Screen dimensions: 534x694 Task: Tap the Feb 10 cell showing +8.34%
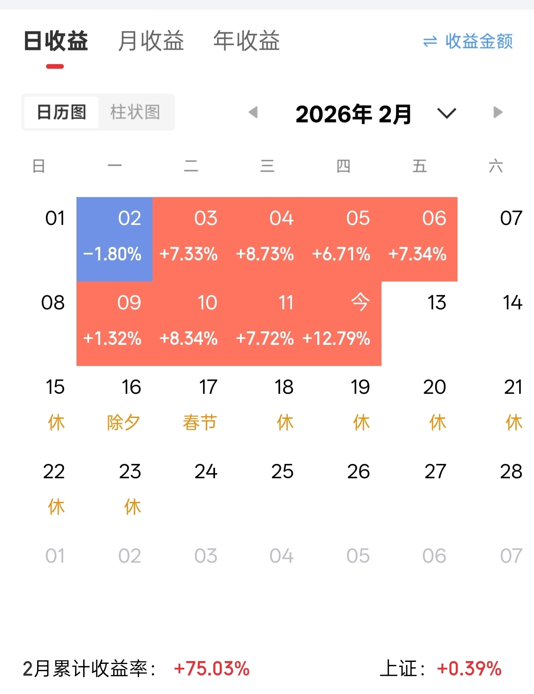(191, 323)
